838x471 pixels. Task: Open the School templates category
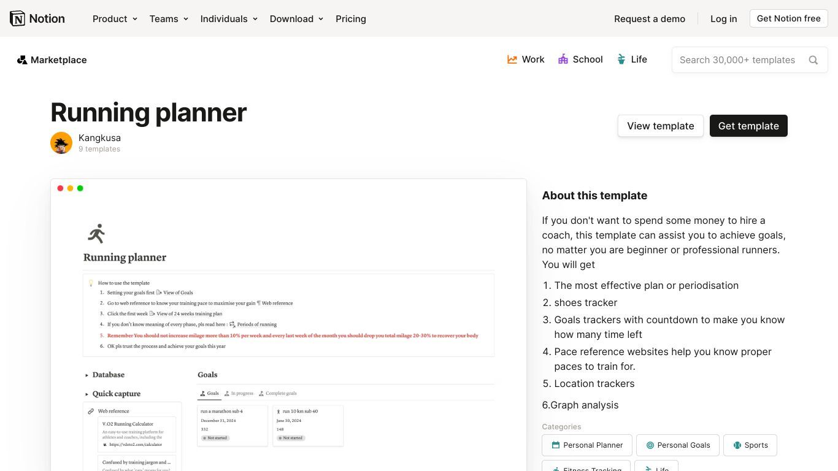580,59
